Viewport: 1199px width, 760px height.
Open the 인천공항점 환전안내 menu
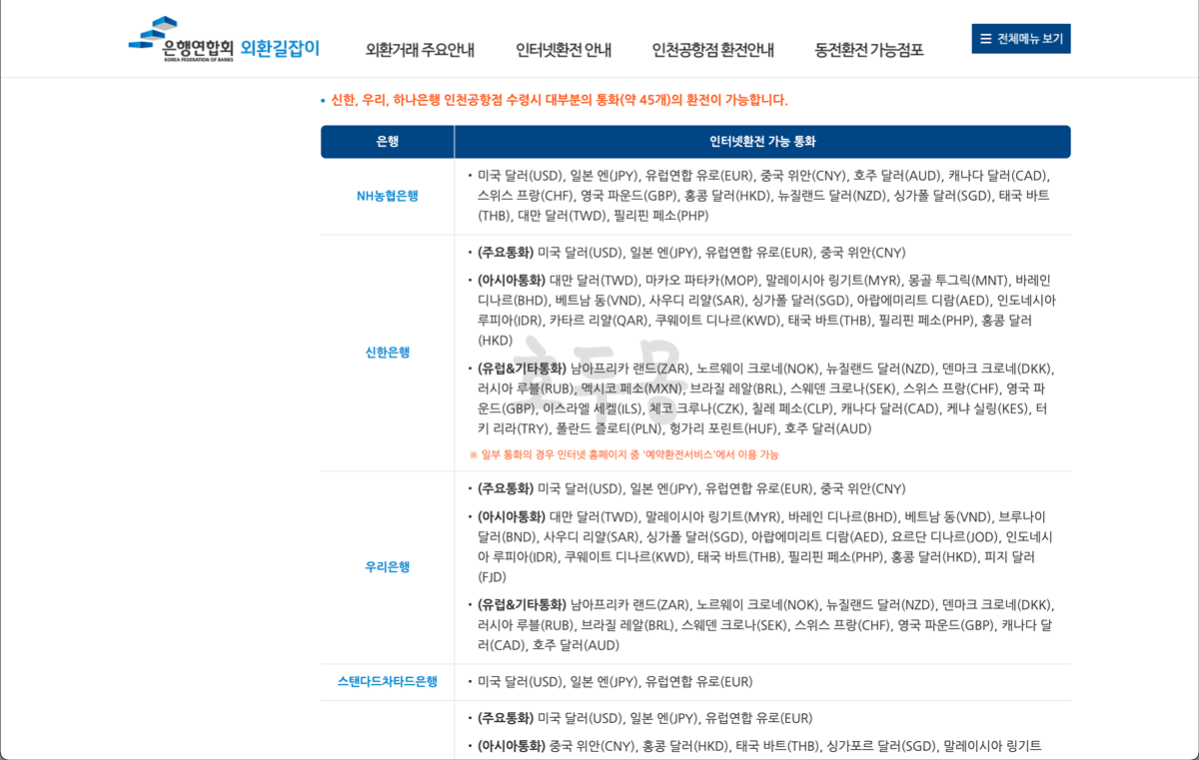click(712, 50)
